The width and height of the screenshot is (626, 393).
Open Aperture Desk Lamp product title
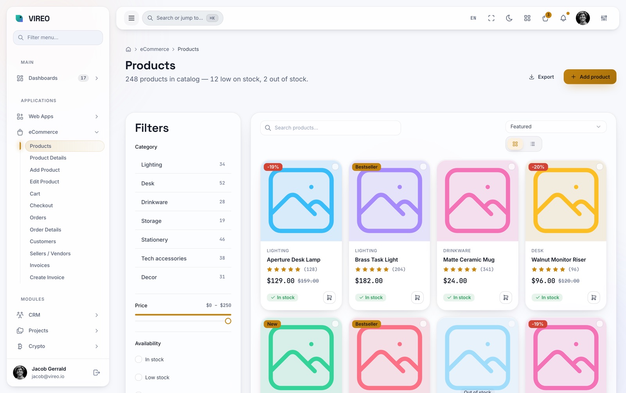pyautogui.click(x=293, y=260)
